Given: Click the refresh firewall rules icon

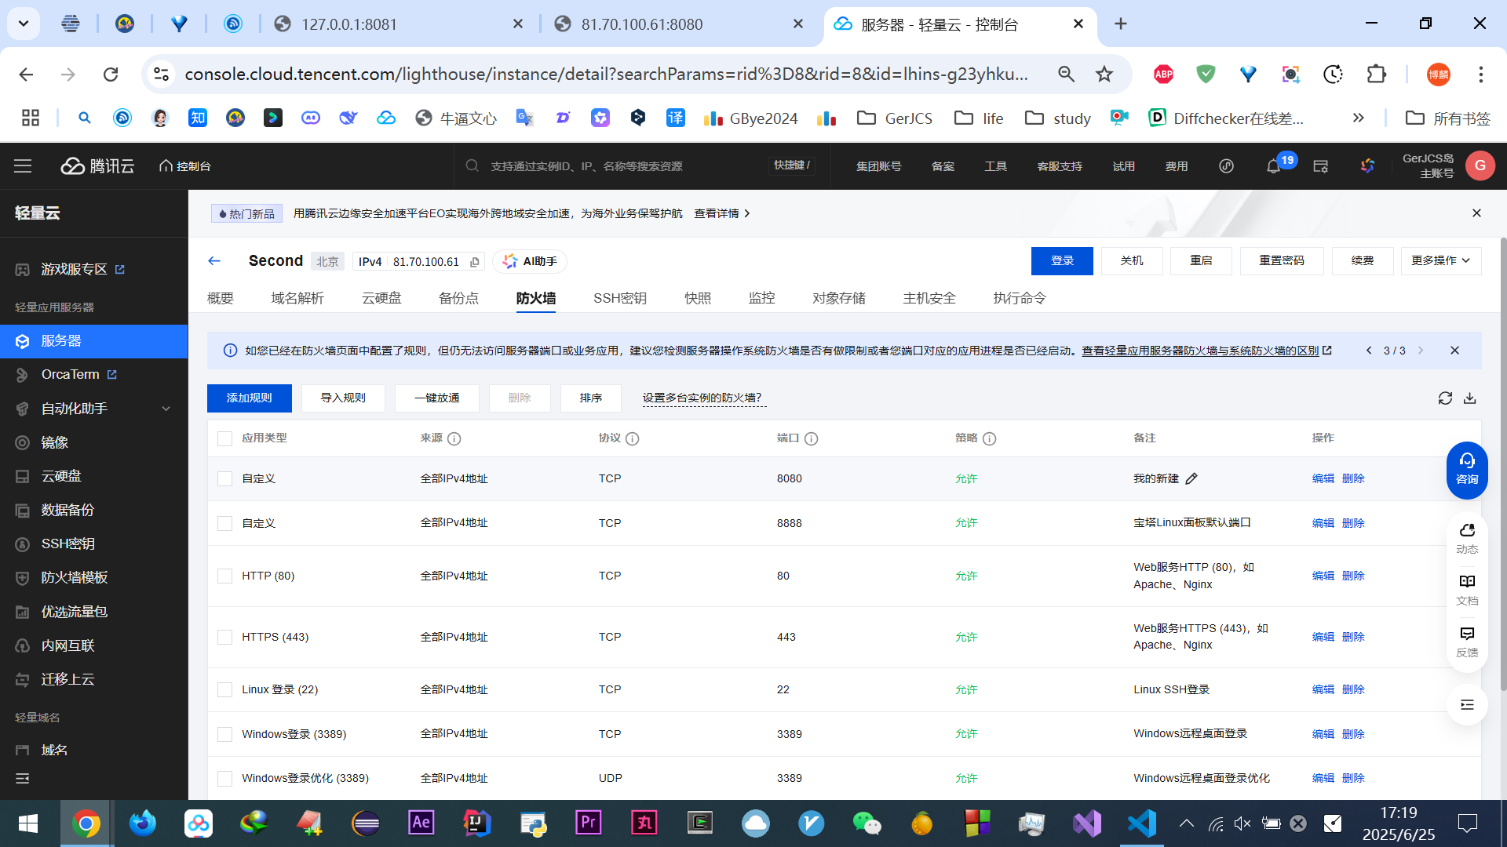Looking at the screenshot, I should click(x=1445, y=398).
